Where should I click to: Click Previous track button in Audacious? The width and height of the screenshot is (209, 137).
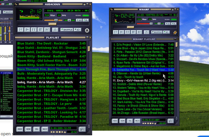[21, 30]
